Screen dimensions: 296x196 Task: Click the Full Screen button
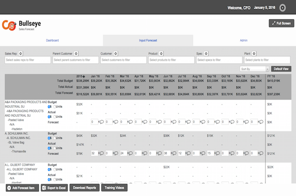(281, 23)
